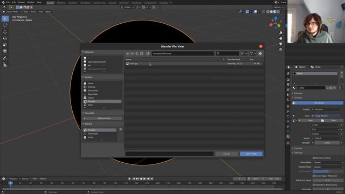Switch to the Layout workspace tab
Image resolution: width=345 pixels, height=194 pixels.
(x=50, y=3)
